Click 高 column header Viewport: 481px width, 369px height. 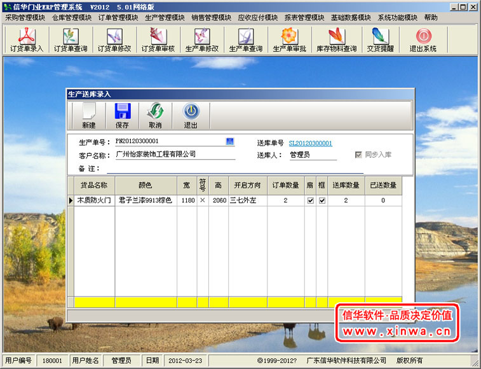219,185
